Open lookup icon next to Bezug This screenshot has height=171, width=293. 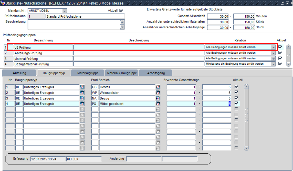pyautogui.click(x=158, y=98)
